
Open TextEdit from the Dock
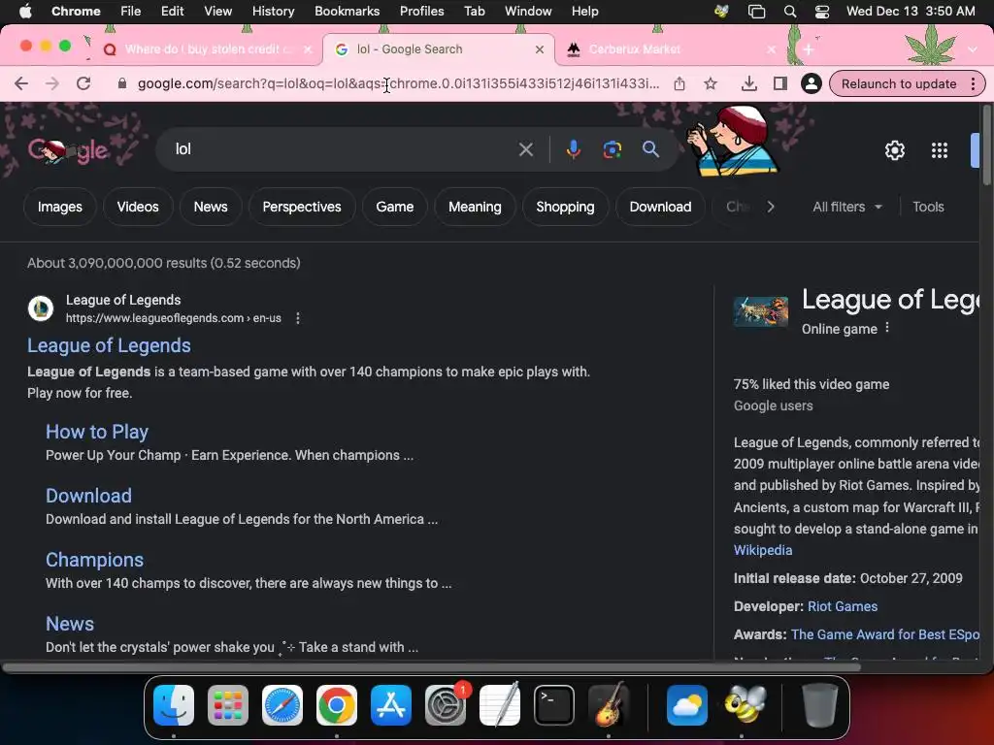[x=500, y=705]
